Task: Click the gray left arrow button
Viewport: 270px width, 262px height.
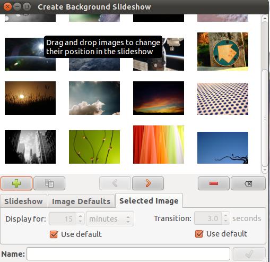Action: (x=115, y=183)
